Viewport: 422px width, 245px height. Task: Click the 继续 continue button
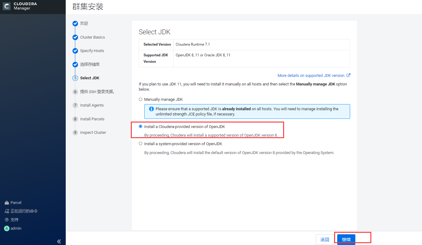point(346,239)
